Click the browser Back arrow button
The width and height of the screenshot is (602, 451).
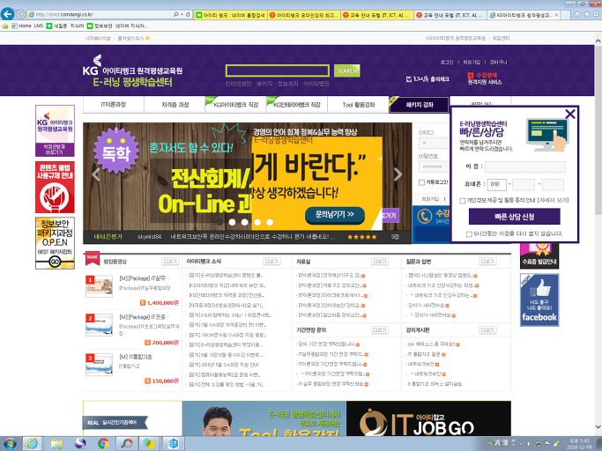[7, 14]
